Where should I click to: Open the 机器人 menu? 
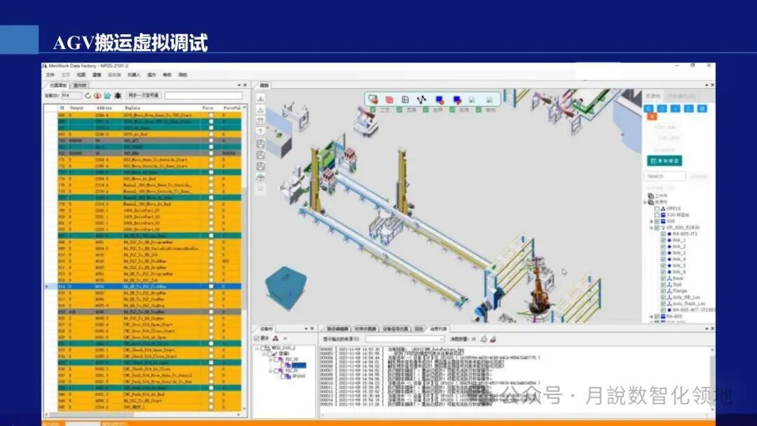click(x=134, y=75)
